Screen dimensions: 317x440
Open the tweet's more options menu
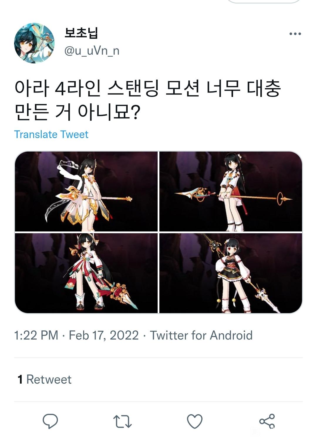click(295, 34)
